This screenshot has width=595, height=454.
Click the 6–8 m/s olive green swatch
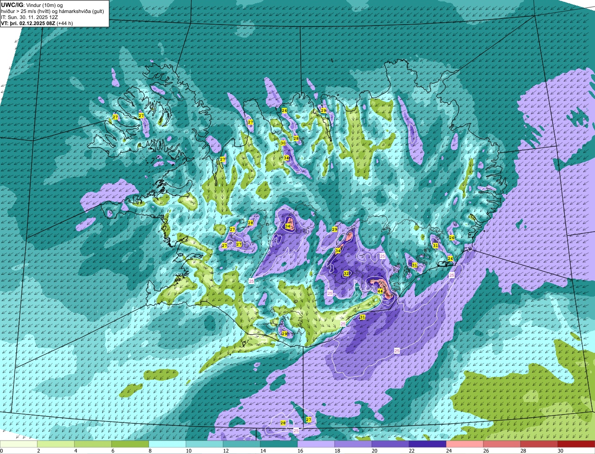tap(130, 444)
